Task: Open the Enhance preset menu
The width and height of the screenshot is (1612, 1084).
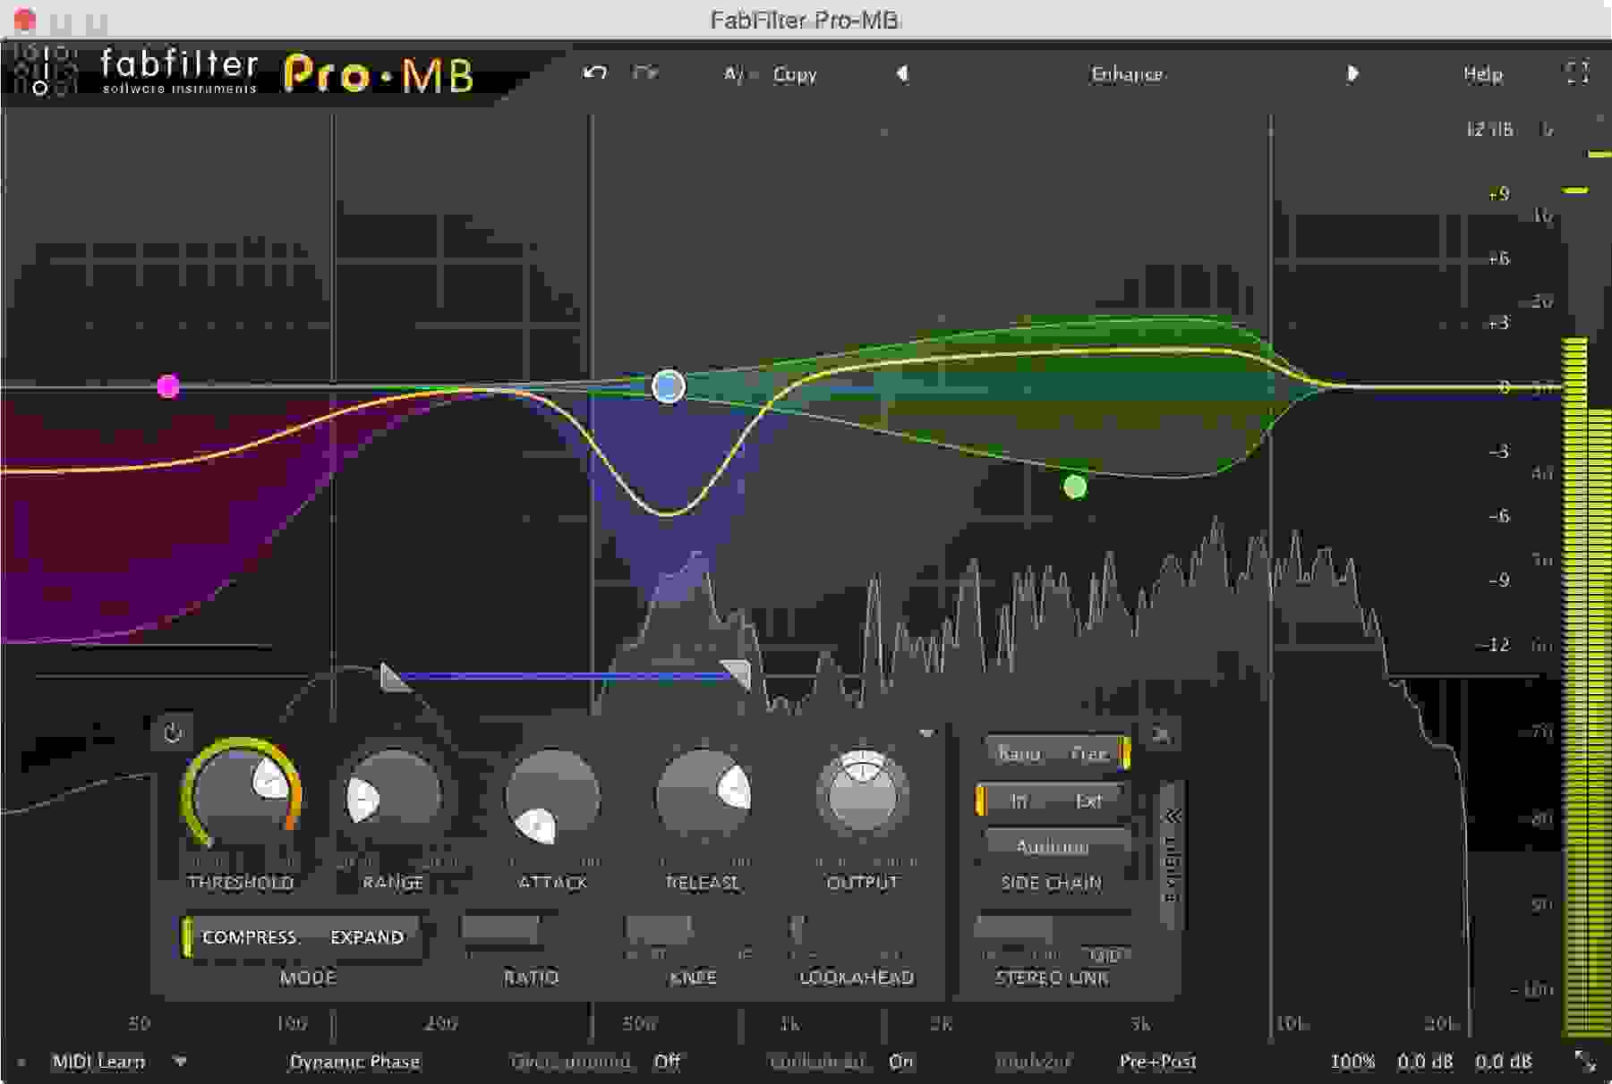Action: pos(1126,75)
